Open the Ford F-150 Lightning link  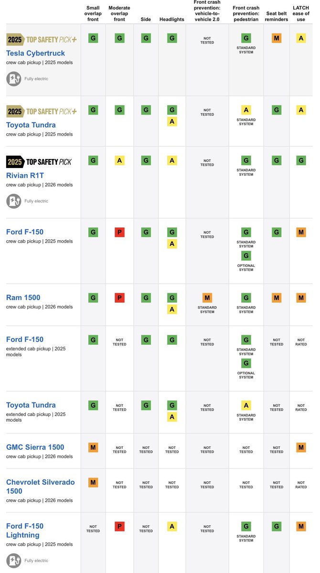pyautogui.click(x=24, y=531)
